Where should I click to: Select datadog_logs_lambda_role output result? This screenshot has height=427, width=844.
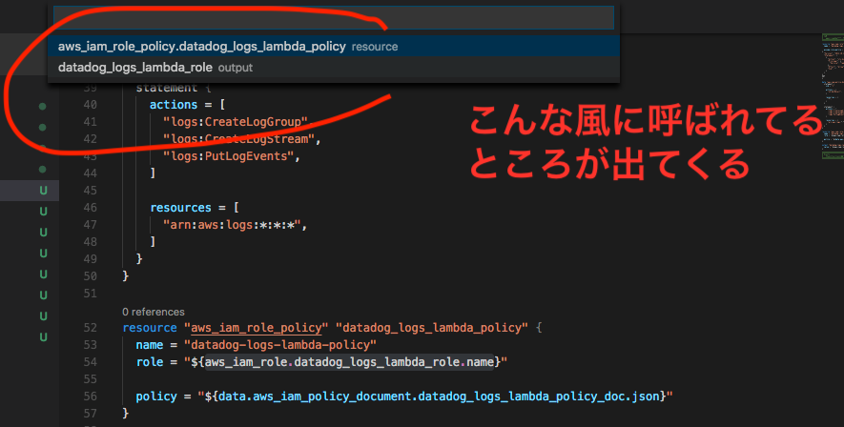click(x=333, y=68)
